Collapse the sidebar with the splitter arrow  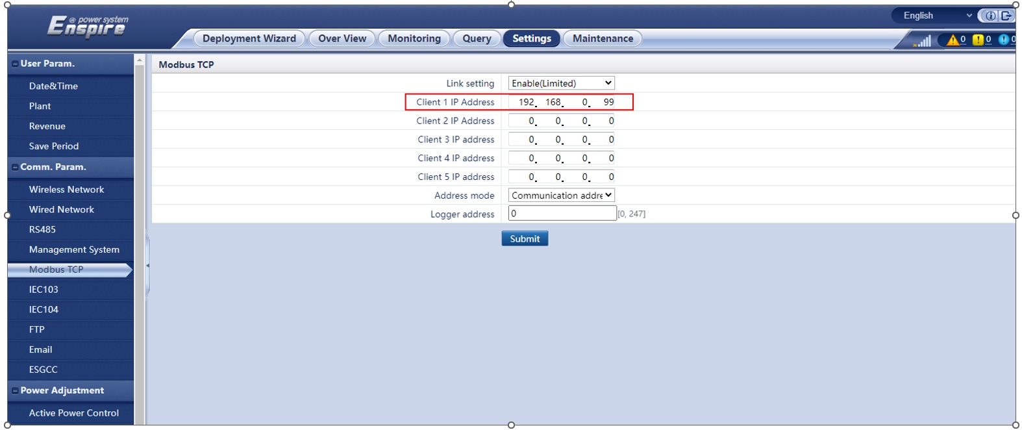(x=148, y=266)
